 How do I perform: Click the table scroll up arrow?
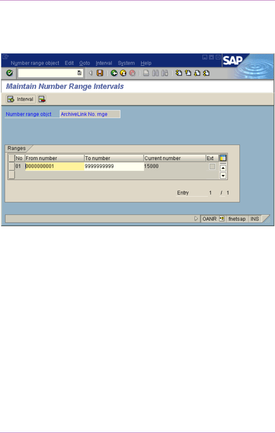[x=223, y=168]
